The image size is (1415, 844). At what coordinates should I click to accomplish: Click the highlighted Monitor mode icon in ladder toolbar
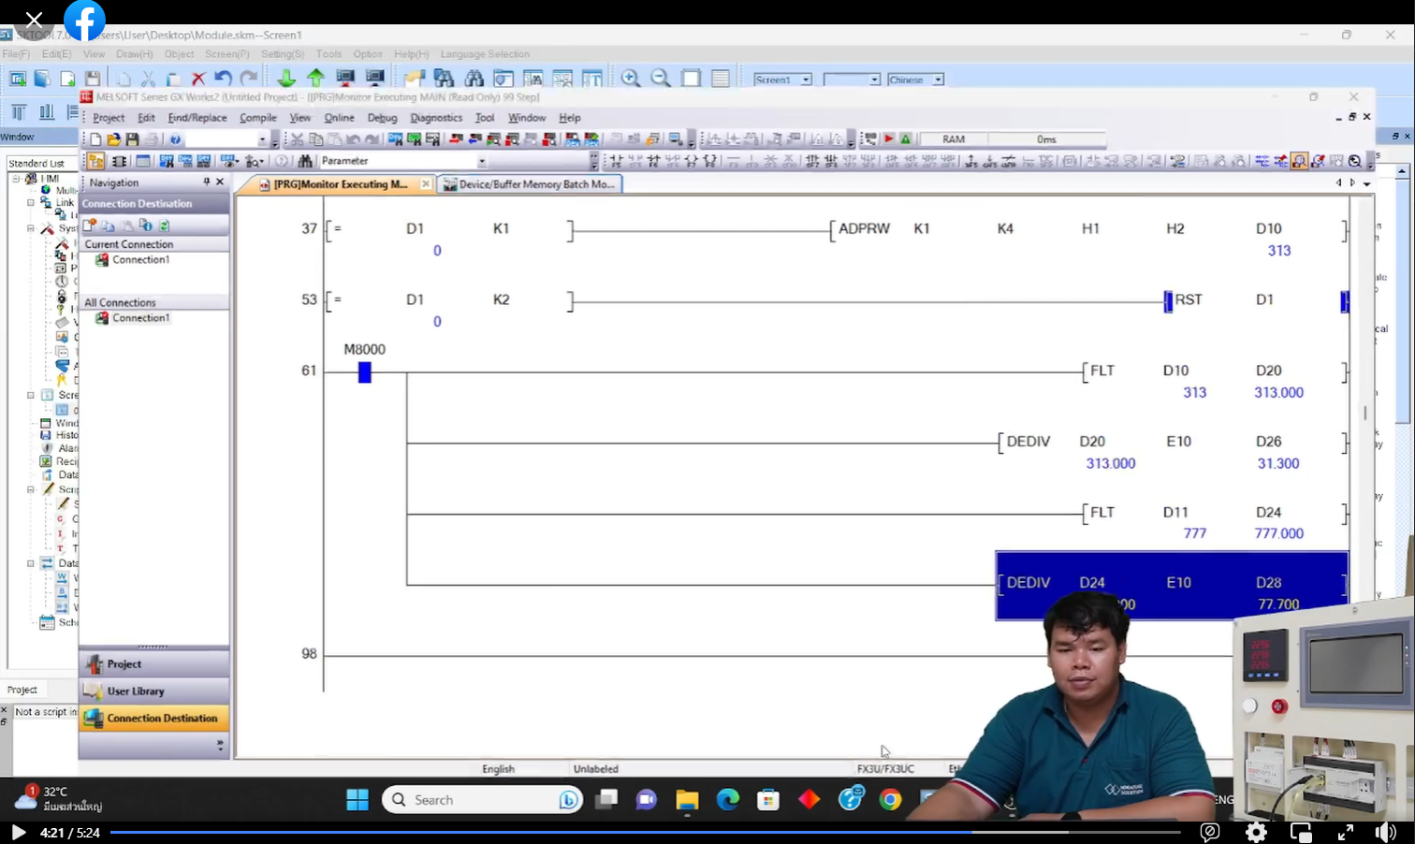coord(1299,161)
